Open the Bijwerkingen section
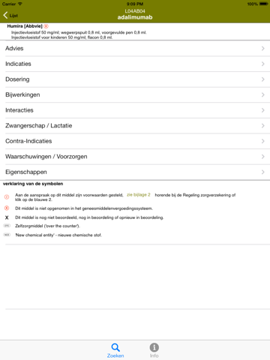The height and width of the screenshot is (360, 270). (x=135, y=94)
